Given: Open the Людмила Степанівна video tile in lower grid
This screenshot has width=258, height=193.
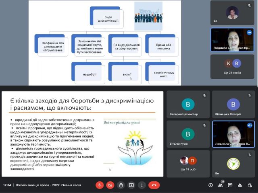Looking at the screenshot, I should (x=233, y=134).
